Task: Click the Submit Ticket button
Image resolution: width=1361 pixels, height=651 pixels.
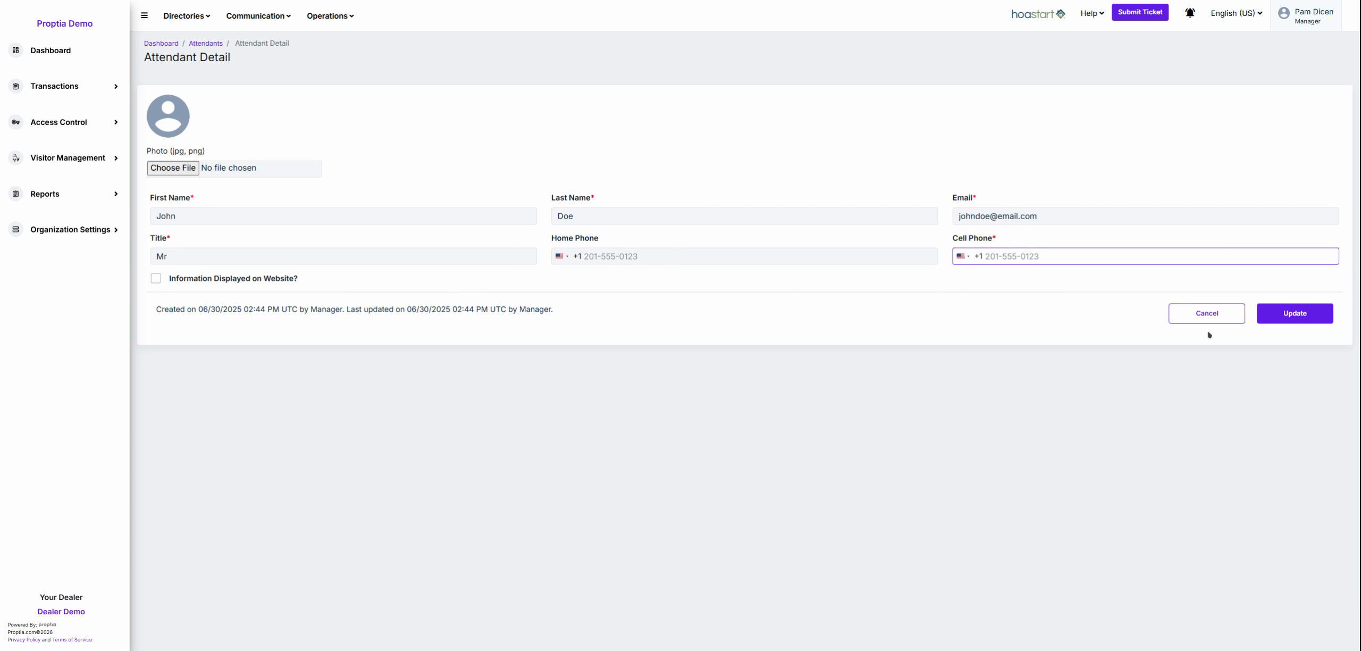Action: pyautogui.click(x=1140, y=12)
